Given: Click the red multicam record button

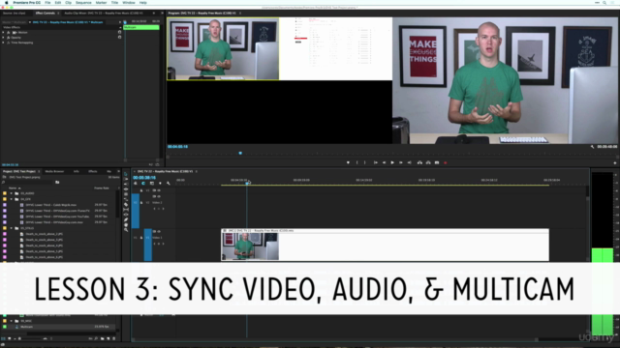Looking at the screenshot, I should [446, 162].
